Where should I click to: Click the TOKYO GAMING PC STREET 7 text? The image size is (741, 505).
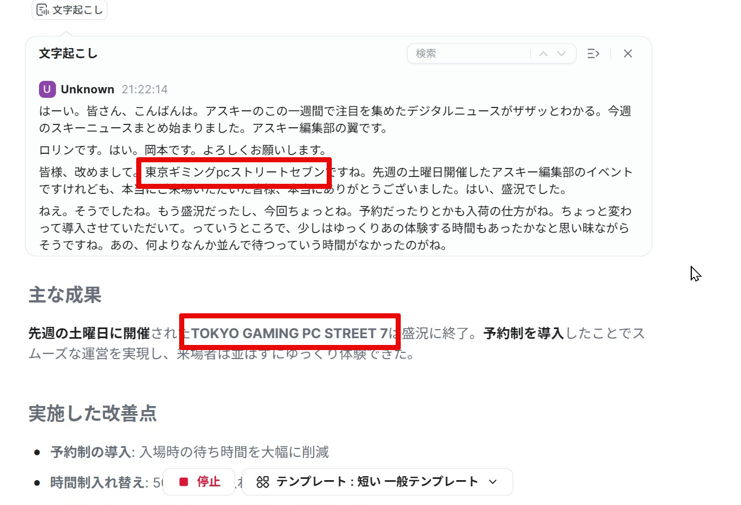tap(290, 333)
